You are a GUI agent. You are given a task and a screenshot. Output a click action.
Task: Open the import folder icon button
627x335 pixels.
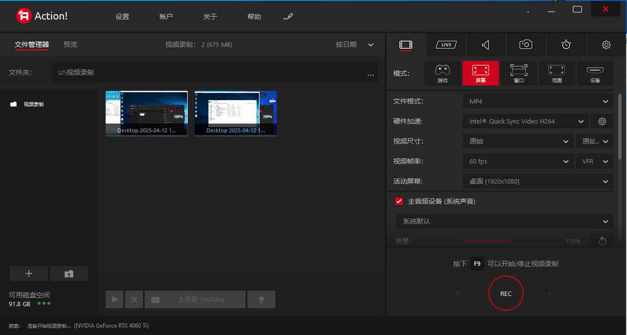click(69, 273)
